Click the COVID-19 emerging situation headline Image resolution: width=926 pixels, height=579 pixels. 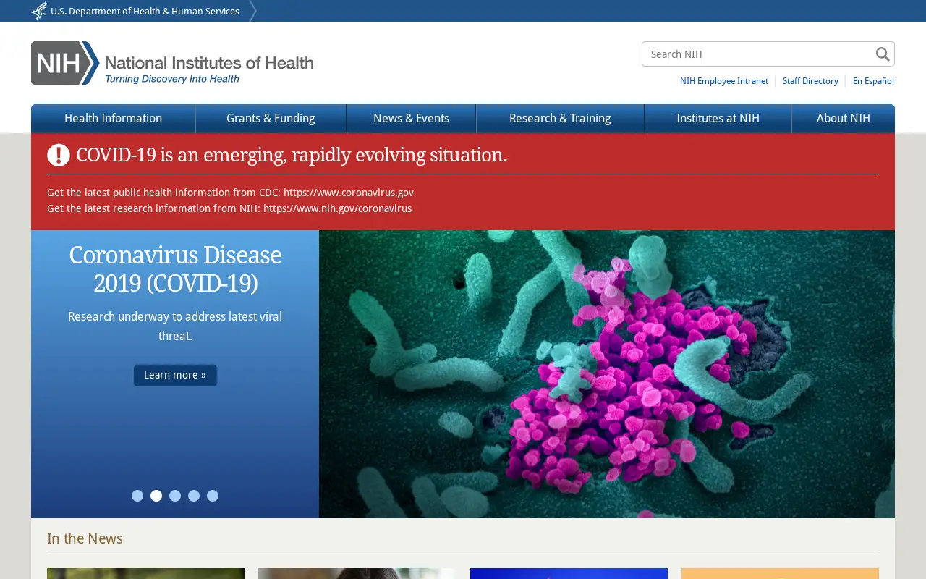[292, 155]
